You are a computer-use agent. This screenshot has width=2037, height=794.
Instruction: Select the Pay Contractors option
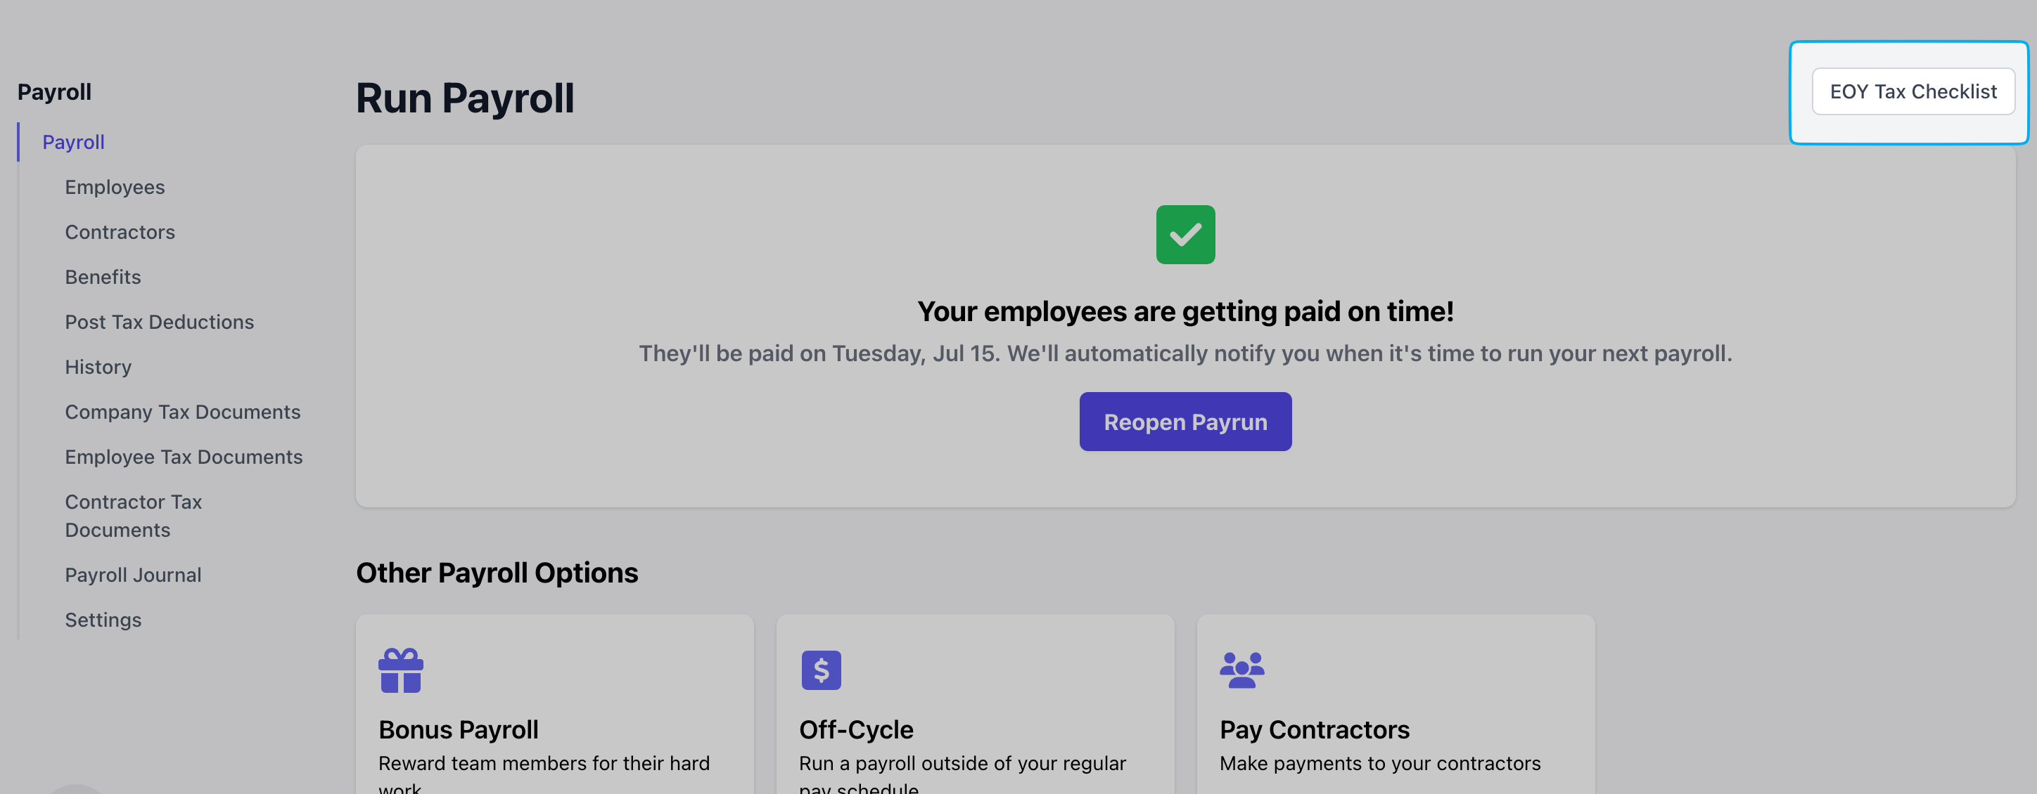coord(1313,729)
